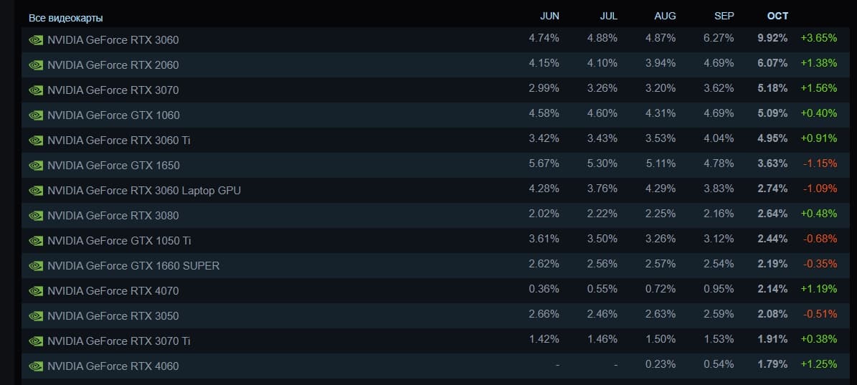Click the +3.65% change for RTX 3060

819,38
